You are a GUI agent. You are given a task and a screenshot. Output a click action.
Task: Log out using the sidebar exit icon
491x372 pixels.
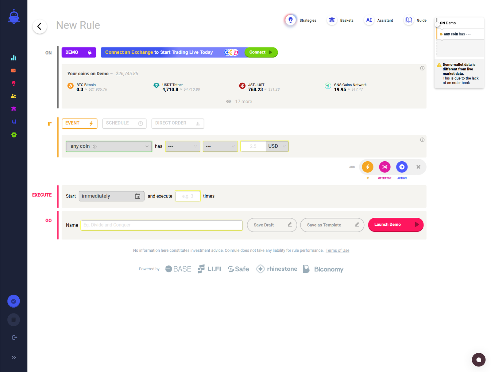pos(14,337)
